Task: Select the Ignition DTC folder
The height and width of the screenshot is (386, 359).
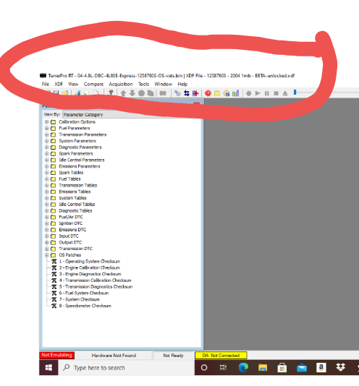Action: 70,223
